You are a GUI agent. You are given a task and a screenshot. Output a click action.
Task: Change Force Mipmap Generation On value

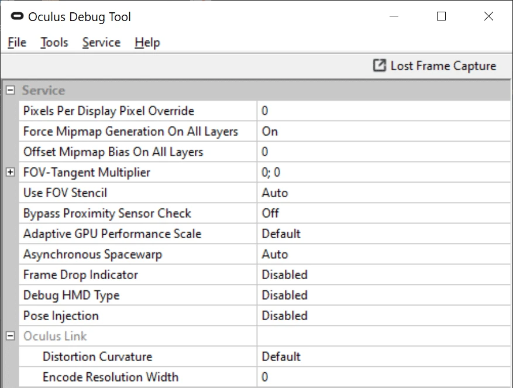[383, 131]
